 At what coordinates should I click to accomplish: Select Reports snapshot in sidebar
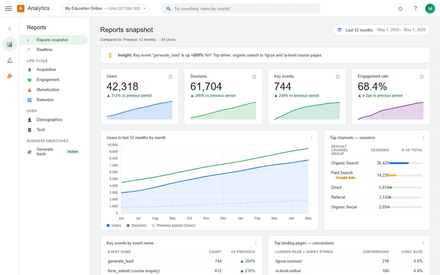pos(53,40)
